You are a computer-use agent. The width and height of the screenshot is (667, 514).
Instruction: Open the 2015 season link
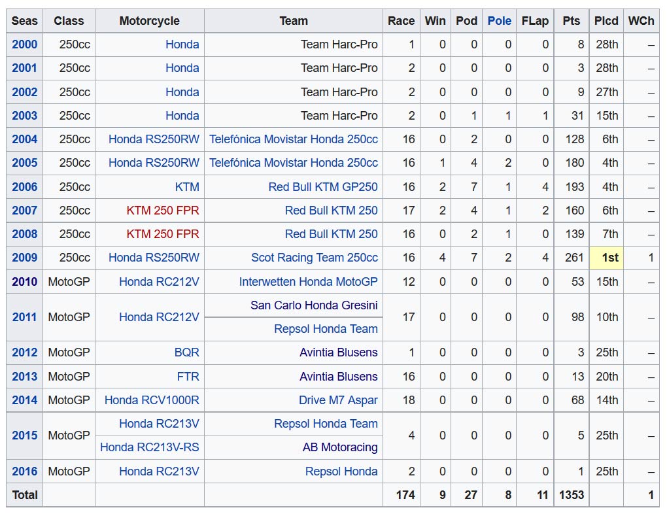(25, 436)
